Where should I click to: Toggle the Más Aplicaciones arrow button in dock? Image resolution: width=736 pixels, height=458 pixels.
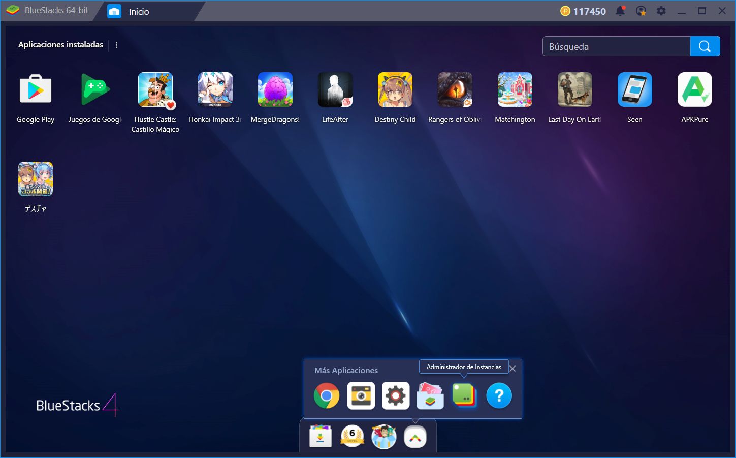[415, 437]
